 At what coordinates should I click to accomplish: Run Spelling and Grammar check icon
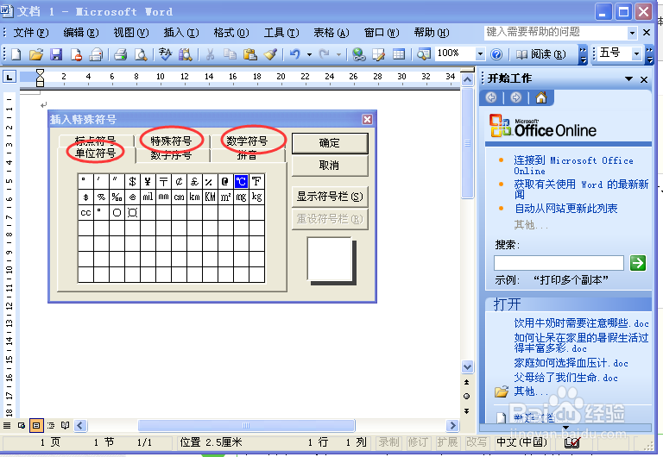tap(165, 54)
